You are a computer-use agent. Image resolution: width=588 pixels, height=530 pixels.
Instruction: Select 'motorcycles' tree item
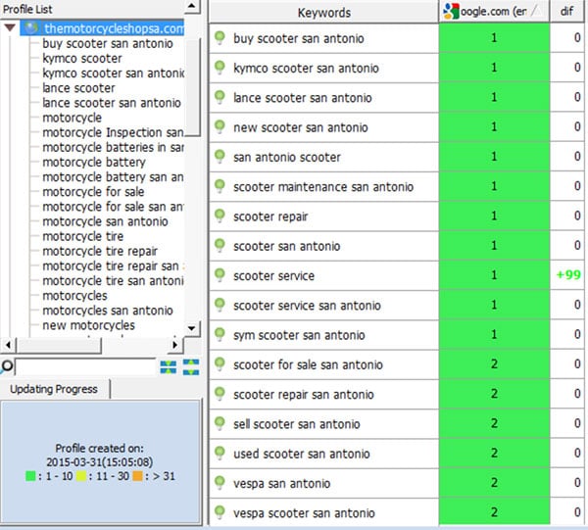[x=74, y=295]
